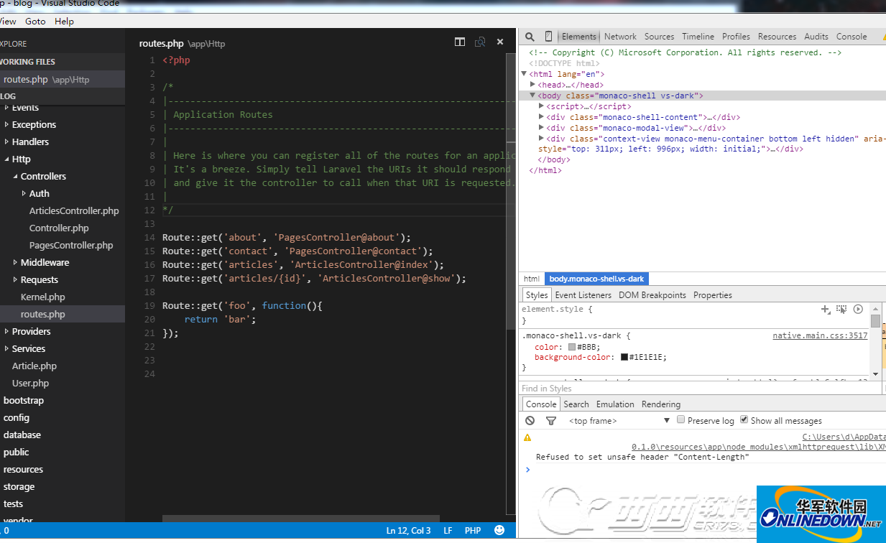886x543 pixels.
Task: Click the new style rule plus icon
Action: tap(826, 309)
